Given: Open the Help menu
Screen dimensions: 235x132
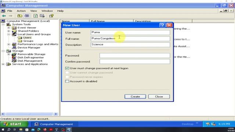Looking at the screenshot, I should [60, 11].
